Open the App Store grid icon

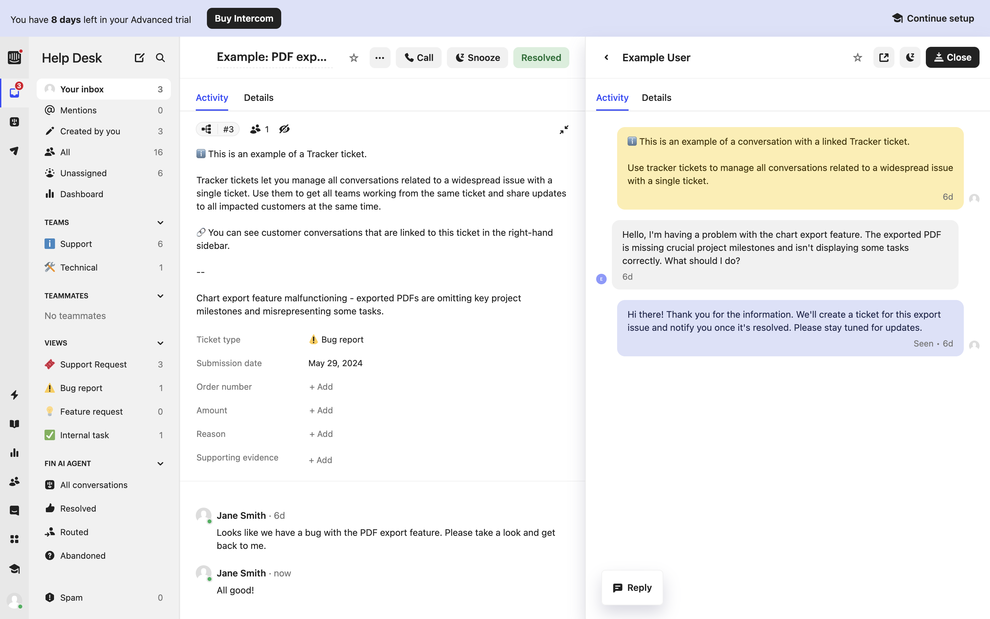pyautogui.click(x=14, y=539)
